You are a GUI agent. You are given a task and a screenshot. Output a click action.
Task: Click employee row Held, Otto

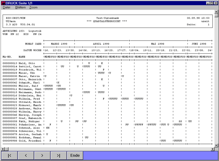(x=107, y=63)
